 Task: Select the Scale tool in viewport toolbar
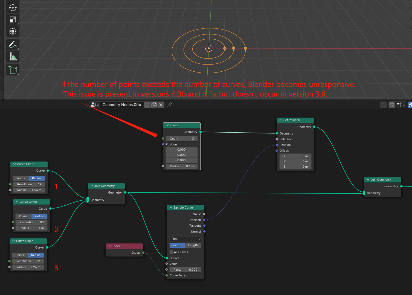coord(13,19)
